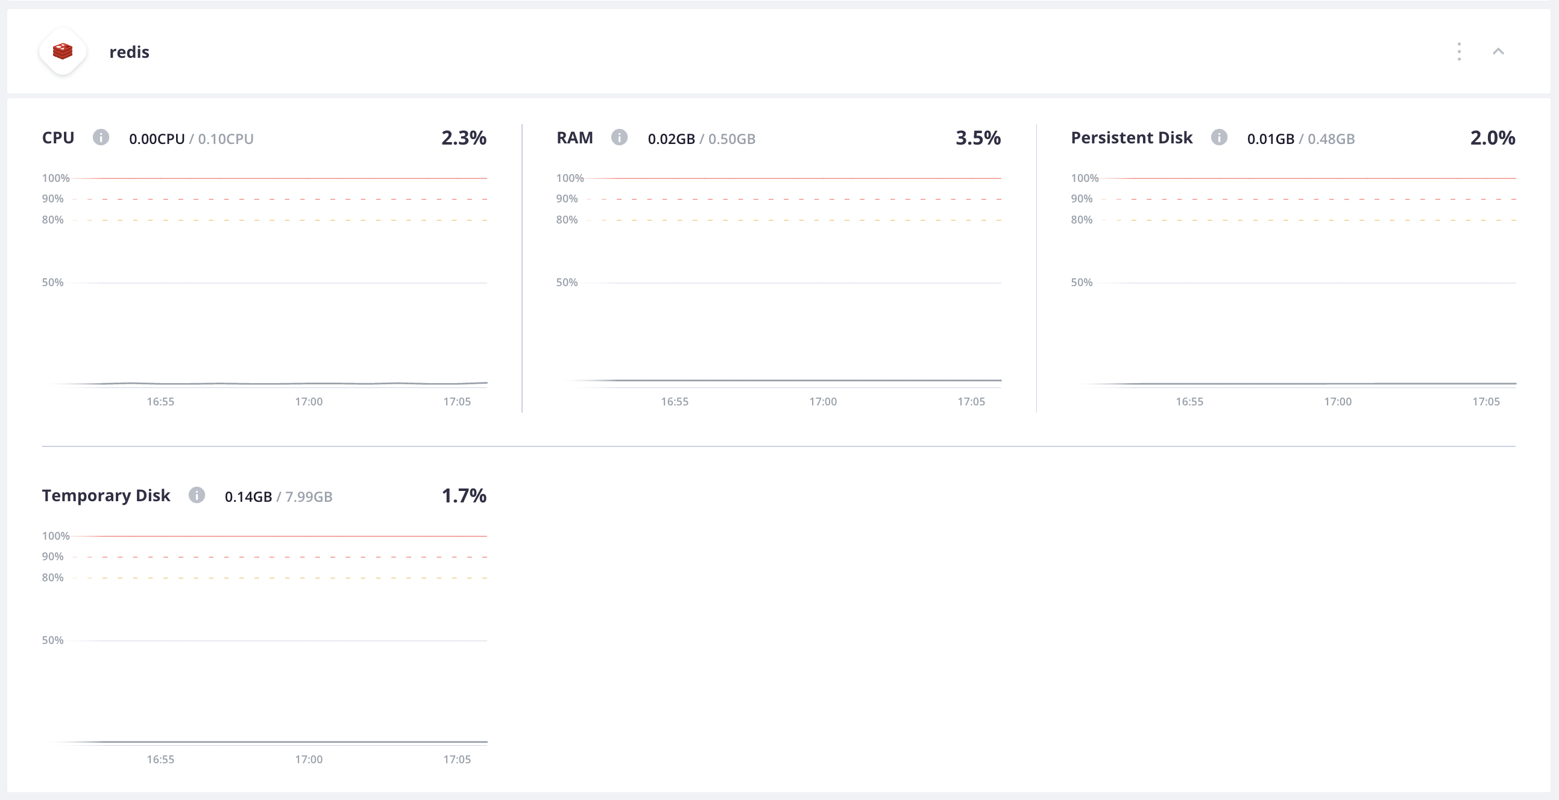The image size is (1559, 800).
Task: Click the Redis logo in the header
Action: [63, 51]
